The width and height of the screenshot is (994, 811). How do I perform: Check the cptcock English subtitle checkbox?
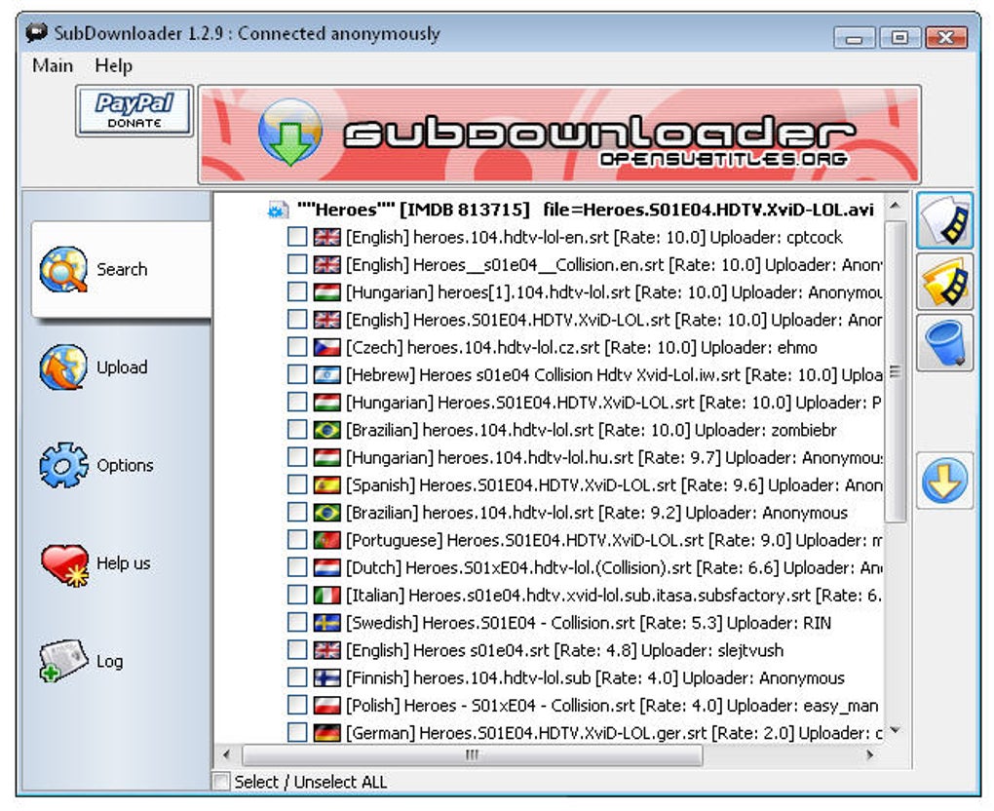point(296,237)
